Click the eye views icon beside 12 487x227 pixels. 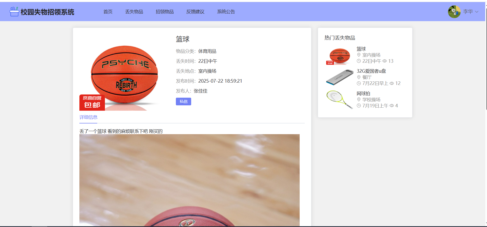[x=392, y=83]
